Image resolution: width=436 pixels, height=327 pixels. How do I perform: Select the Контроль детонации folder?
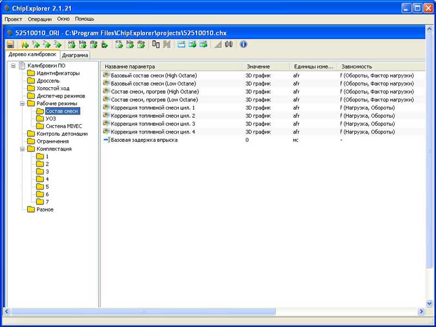(62, 134)
